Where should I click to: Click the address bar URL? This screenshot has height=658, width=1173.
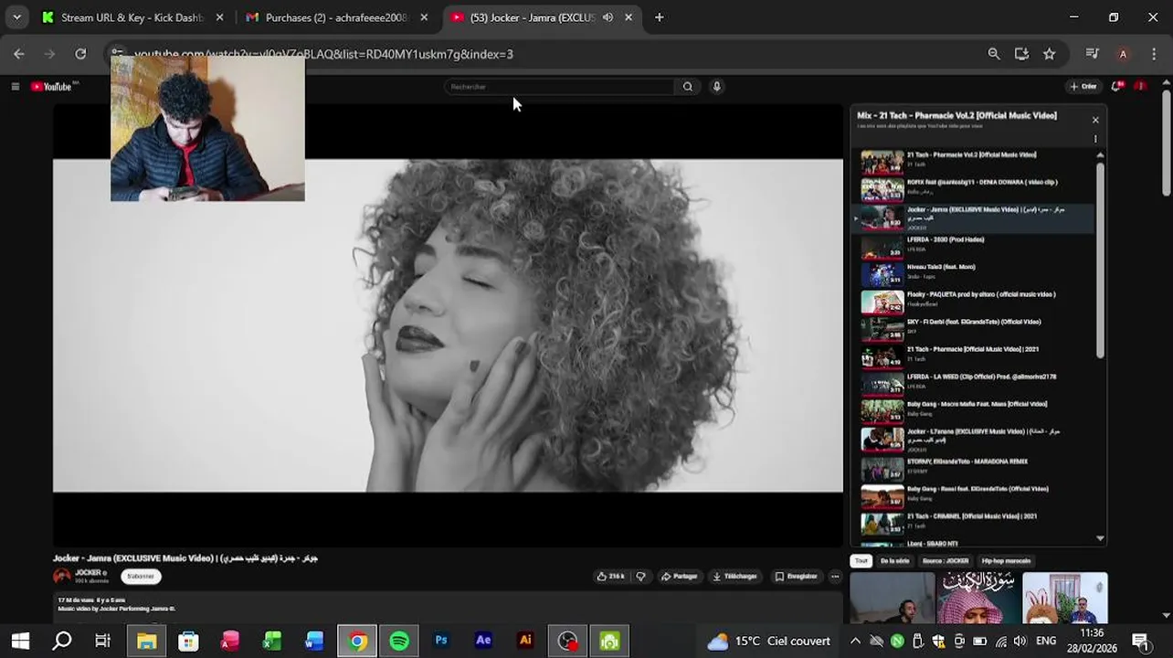(x=323, y=54)
